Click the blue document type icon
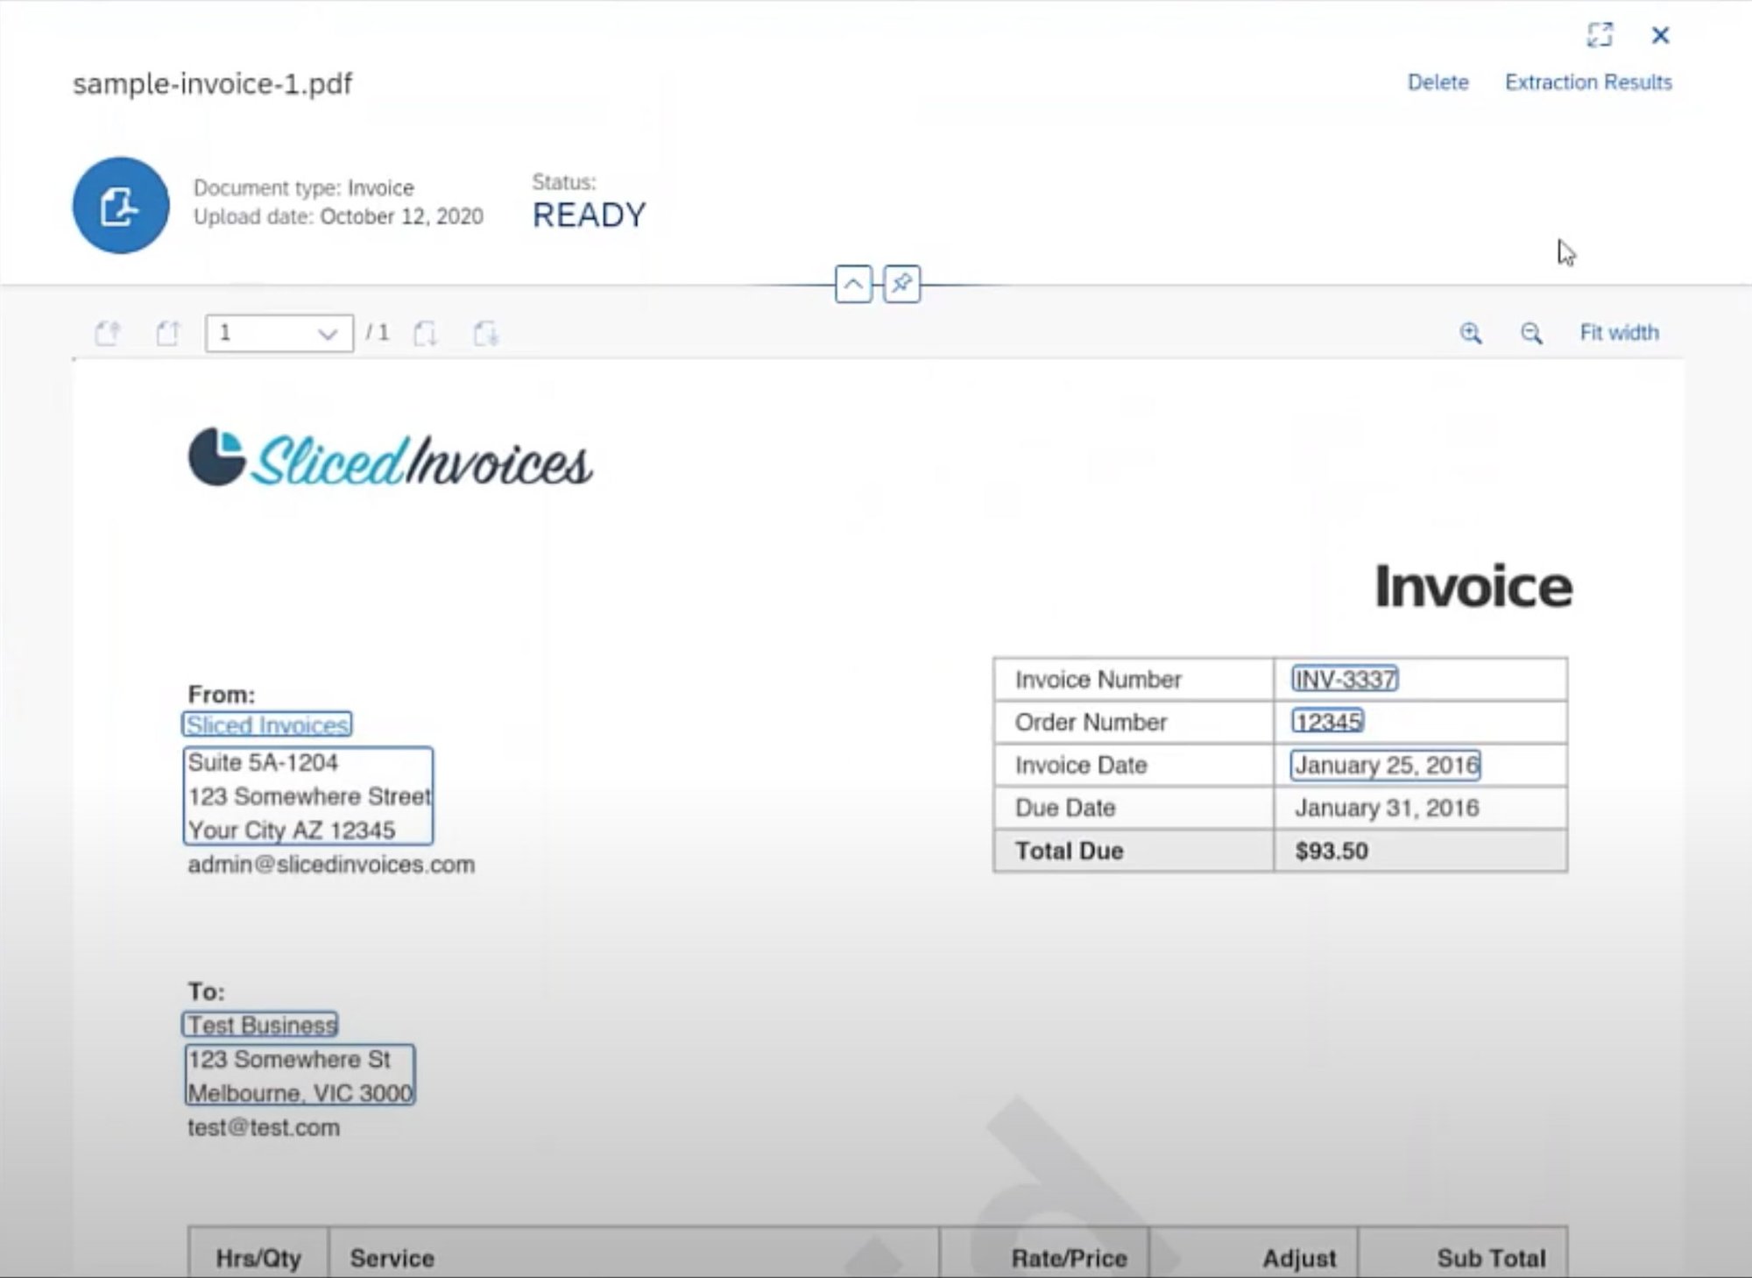The image size is (1752, 1278). pos(121,206)
